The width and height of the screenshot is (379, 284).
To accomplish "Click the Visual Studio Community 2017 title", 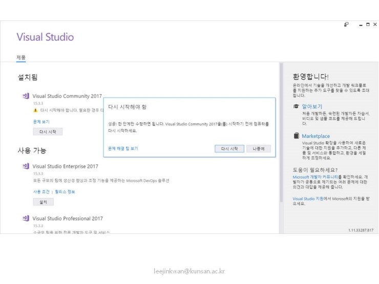I will pyautogui.click(x=67, y=96).
